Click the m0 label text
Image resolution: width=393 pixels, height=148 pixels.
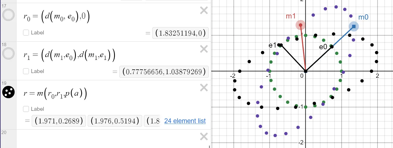click(x=363, y=17)
